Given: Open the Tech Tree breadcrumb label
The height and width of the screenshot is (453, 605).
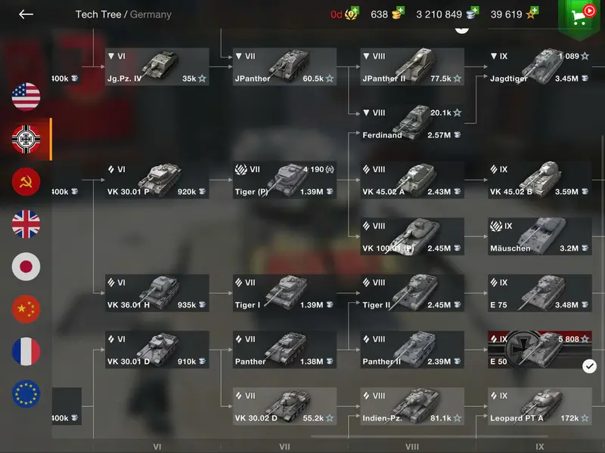Looking at the screenshot, I should point(98,14).
